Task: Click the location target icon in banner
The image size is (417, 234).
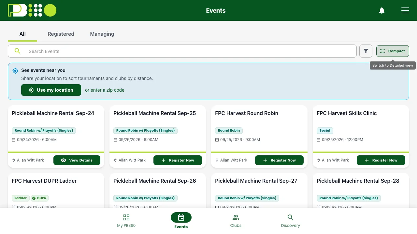Action: tap(15, 71)
